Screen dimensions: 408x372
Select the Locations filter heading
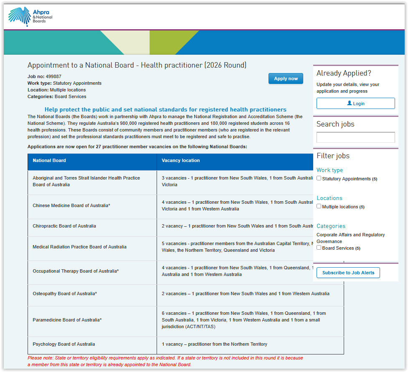329,198
